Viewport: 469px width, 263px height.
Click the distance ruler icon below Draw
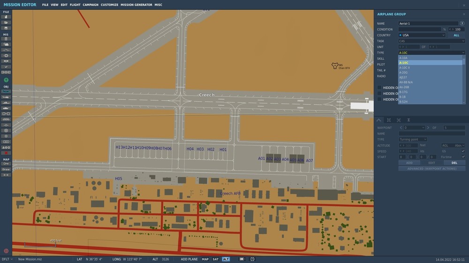(x=6, y=175)
